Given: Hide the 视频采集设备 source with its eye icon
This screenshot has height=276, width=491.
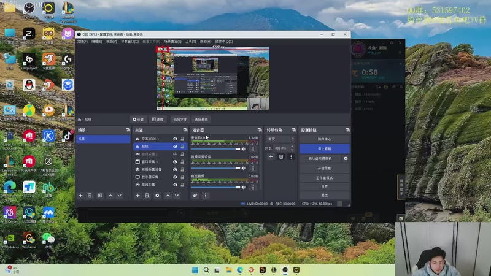Looking at the screenshot, I should [175, 170].
